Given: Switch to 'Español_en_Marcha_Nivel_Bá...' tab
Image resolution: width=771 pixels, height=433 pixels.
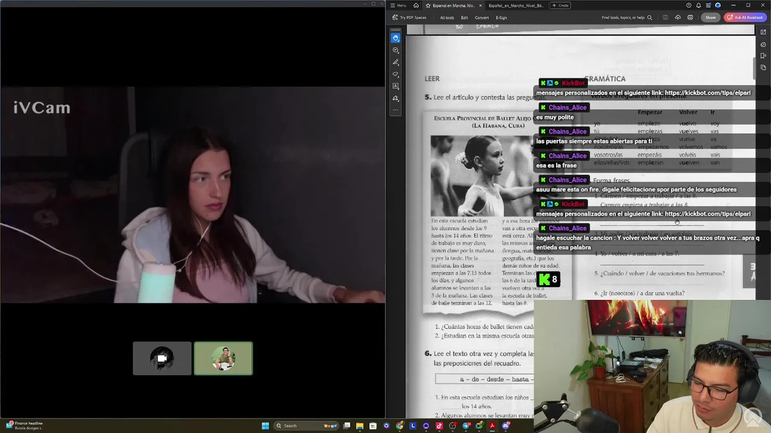Looking at the screenshot, I should (516, 5).
